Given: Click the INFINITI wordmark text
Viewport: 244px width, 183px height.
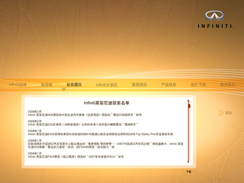Looking at the screenshot, I should tap(216, 26).
